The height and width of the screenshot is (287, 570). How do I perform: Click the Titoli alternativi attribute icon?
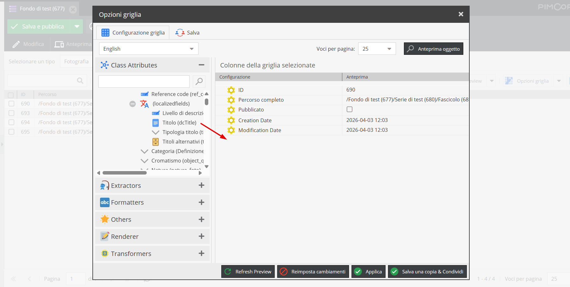pyautogui.click(x=156, y=142)
